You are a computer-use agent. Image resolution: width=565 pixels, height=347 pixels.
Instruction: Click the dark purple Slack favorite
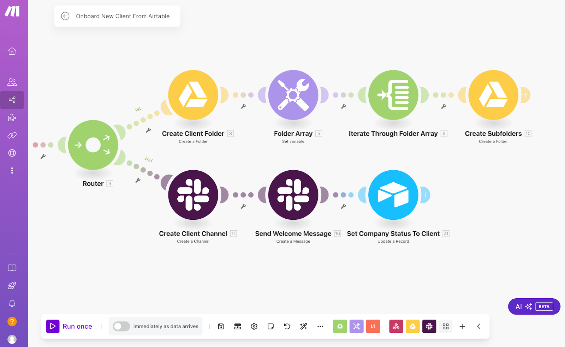coord(429,327)
